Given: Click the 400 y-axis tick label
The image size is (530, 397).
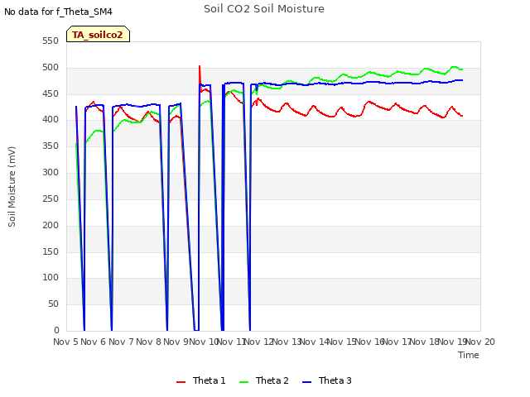Looking at the screenshot, I should point(51,119).
